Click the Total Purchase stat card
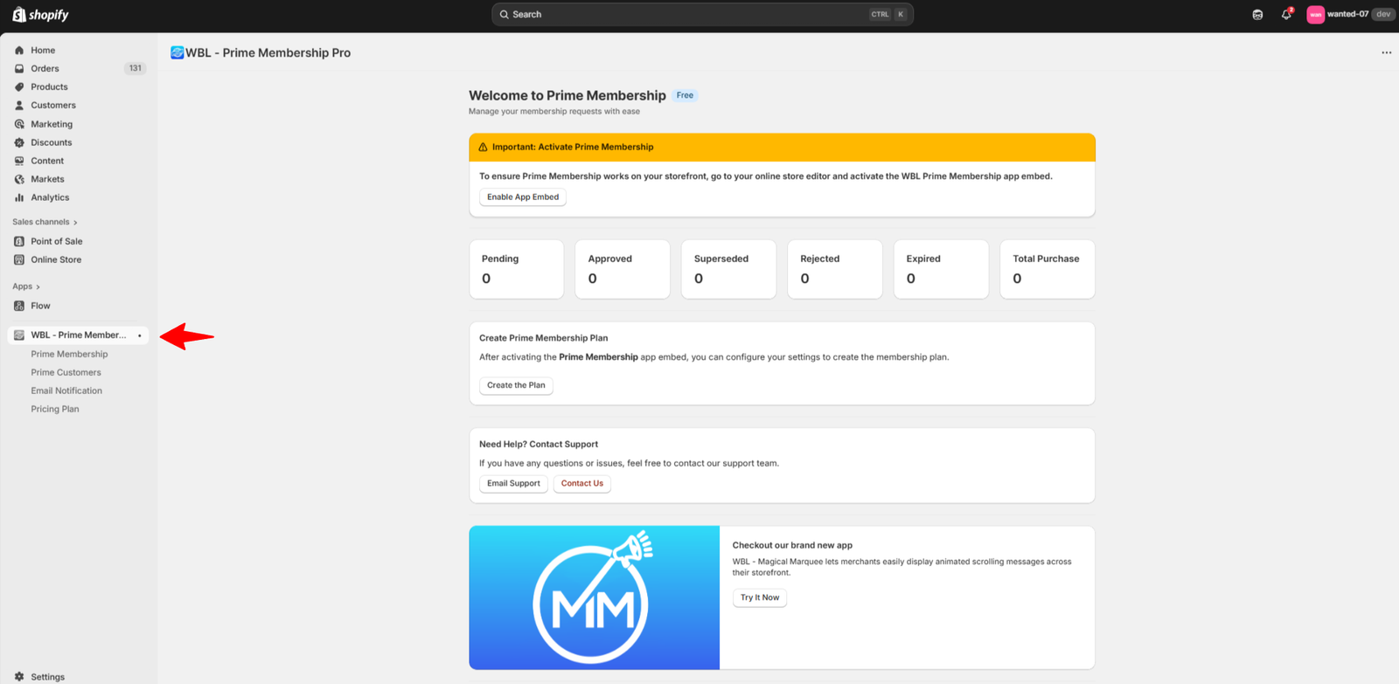 pyautogui.click(x=1048, y=269)
